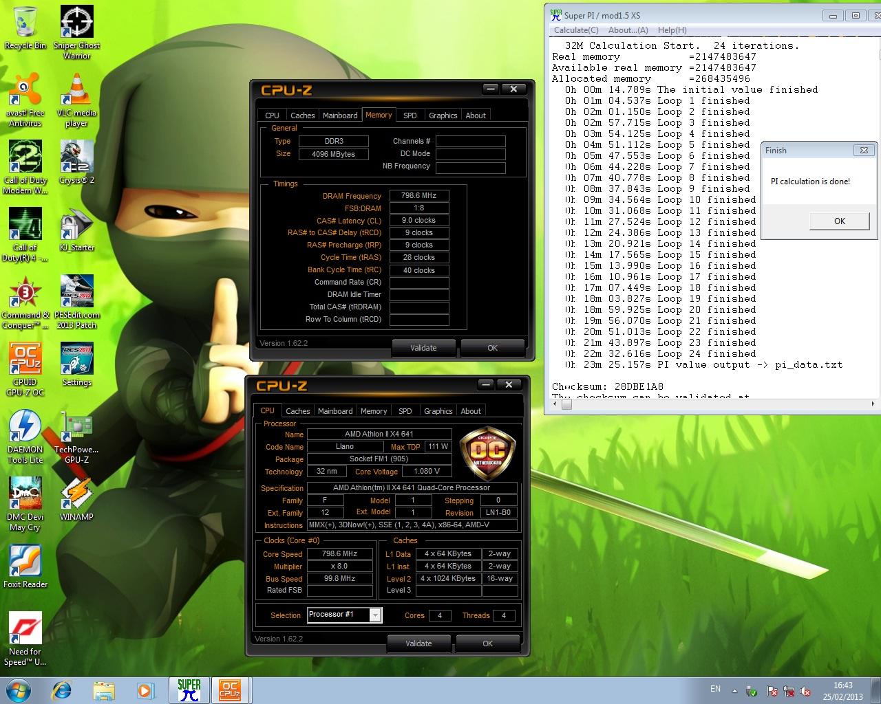Select Need for Speed desktop icon
Image resolution: width=881 pixels, height=704 pixels.
pos(25,639)
